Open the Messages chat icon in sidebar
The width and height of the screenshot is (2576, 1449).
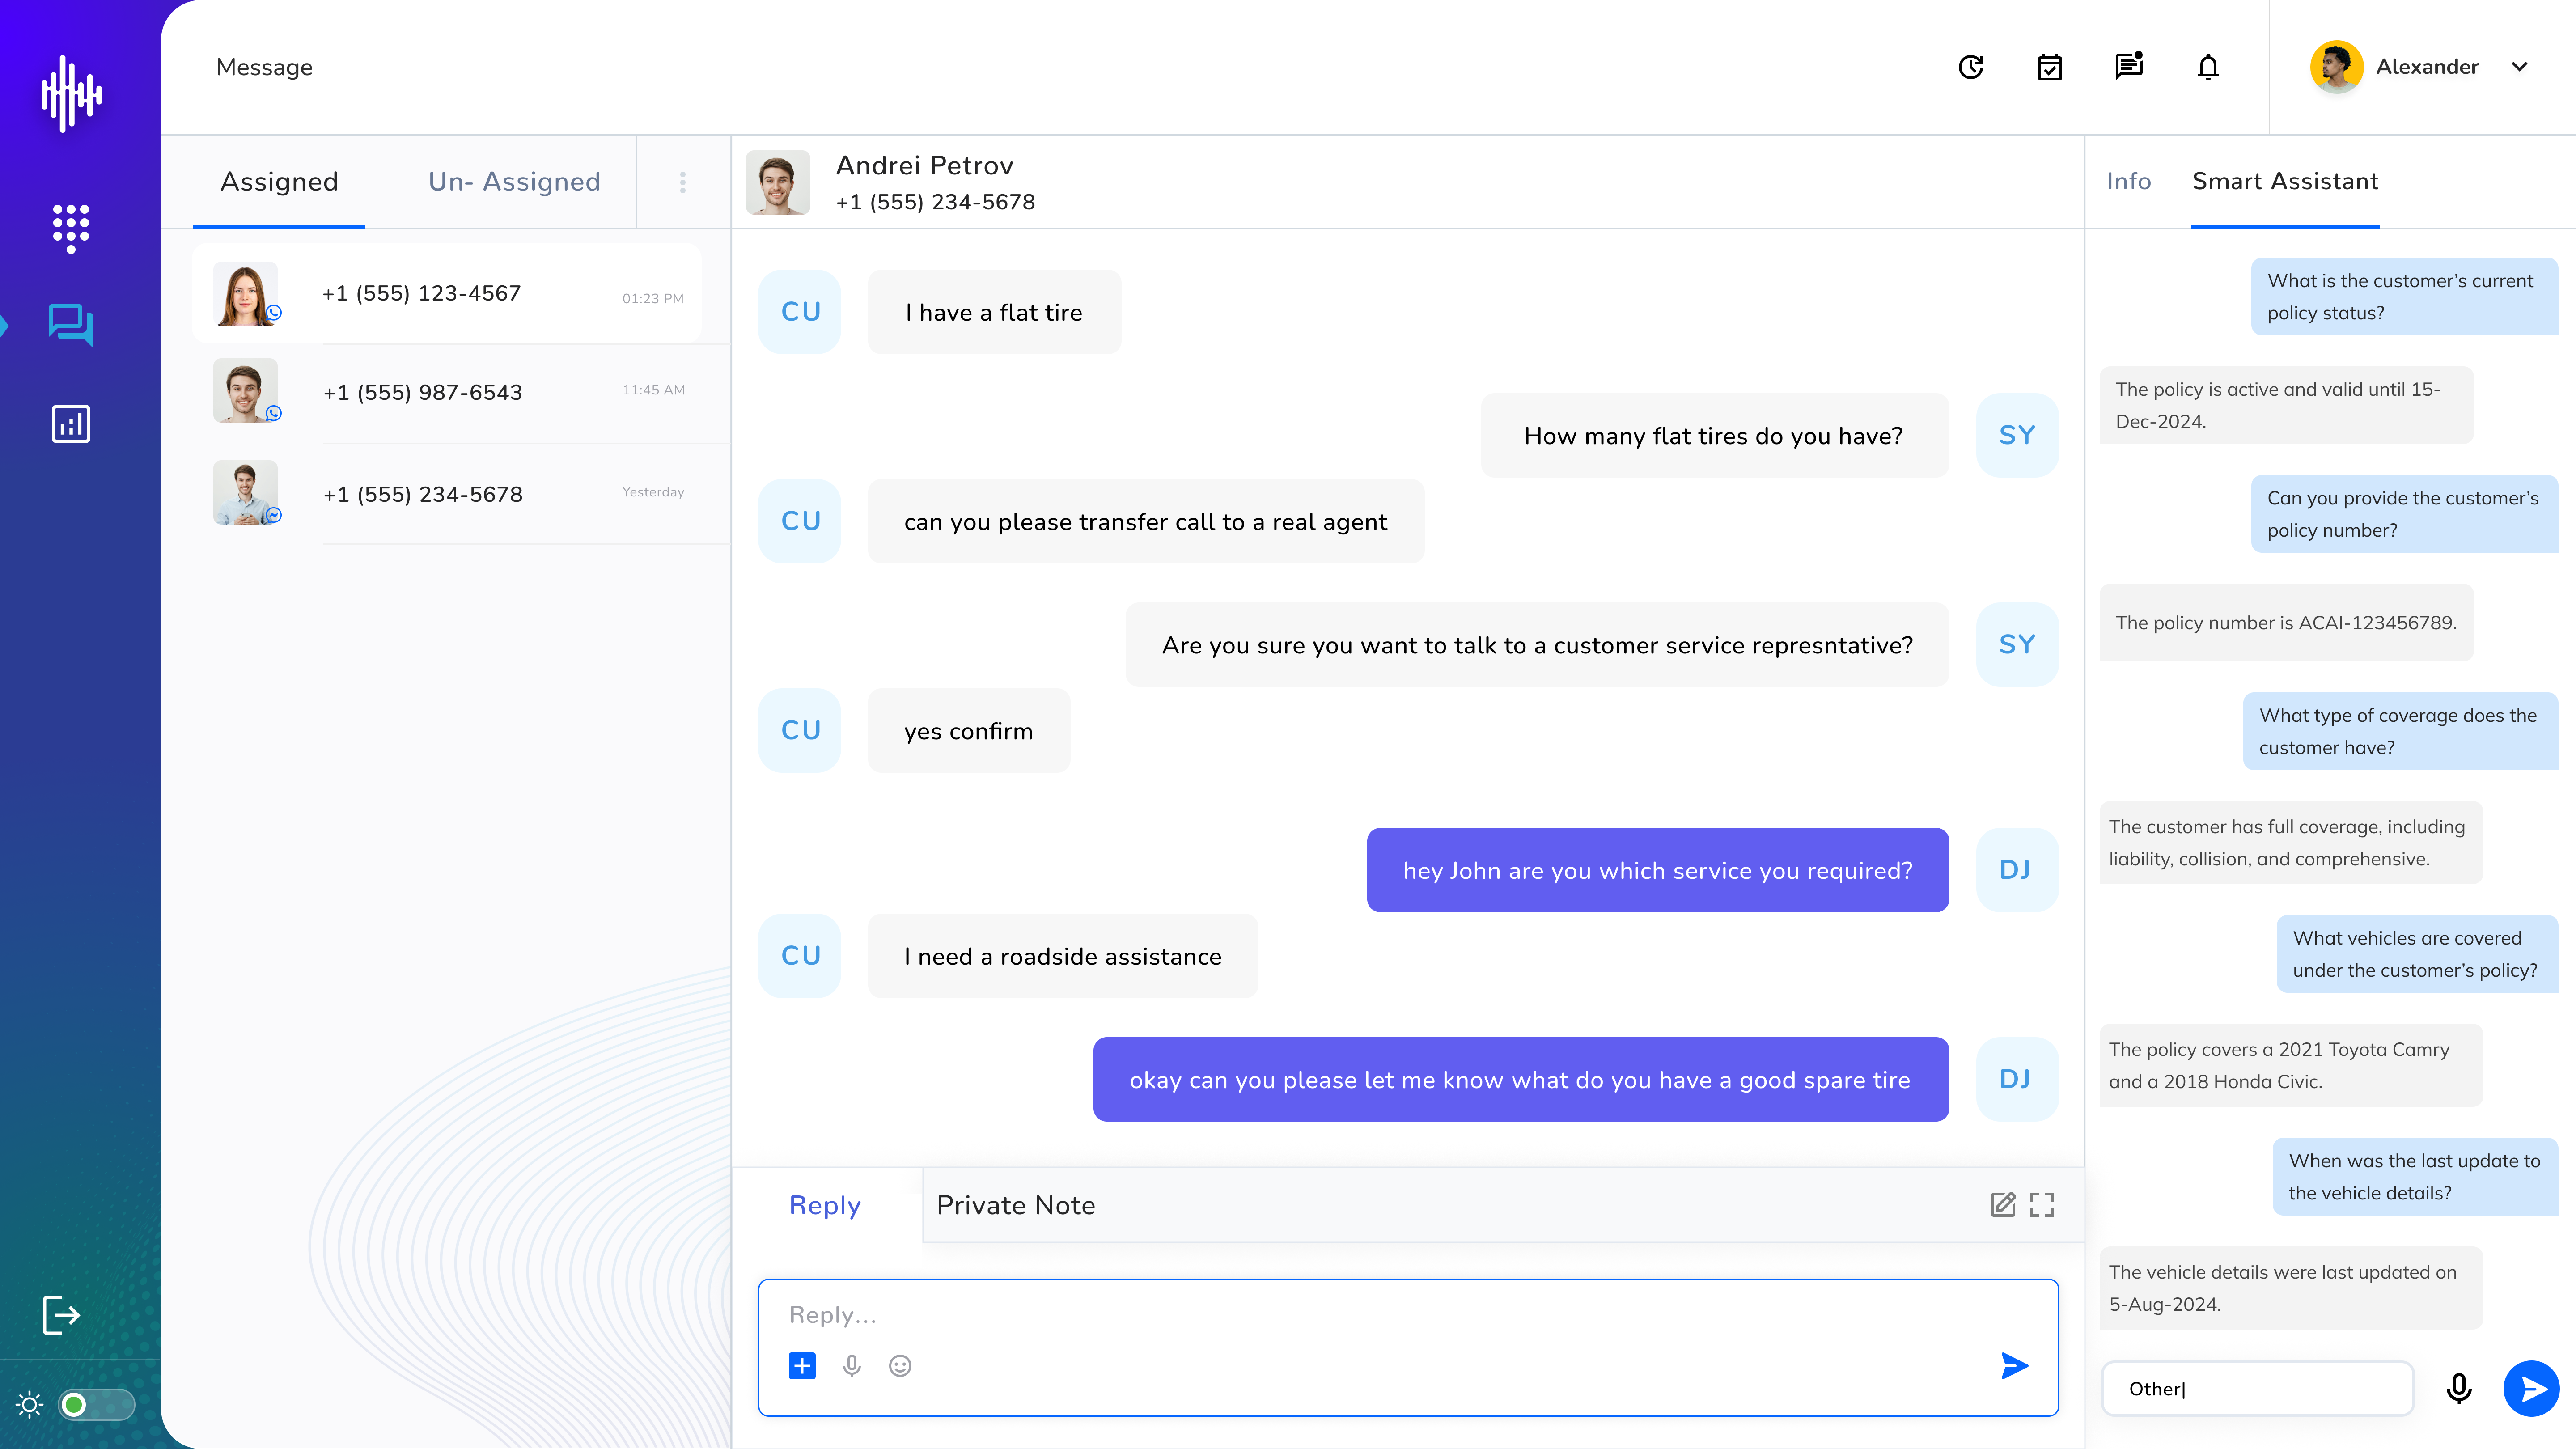[x=71, y=325]
